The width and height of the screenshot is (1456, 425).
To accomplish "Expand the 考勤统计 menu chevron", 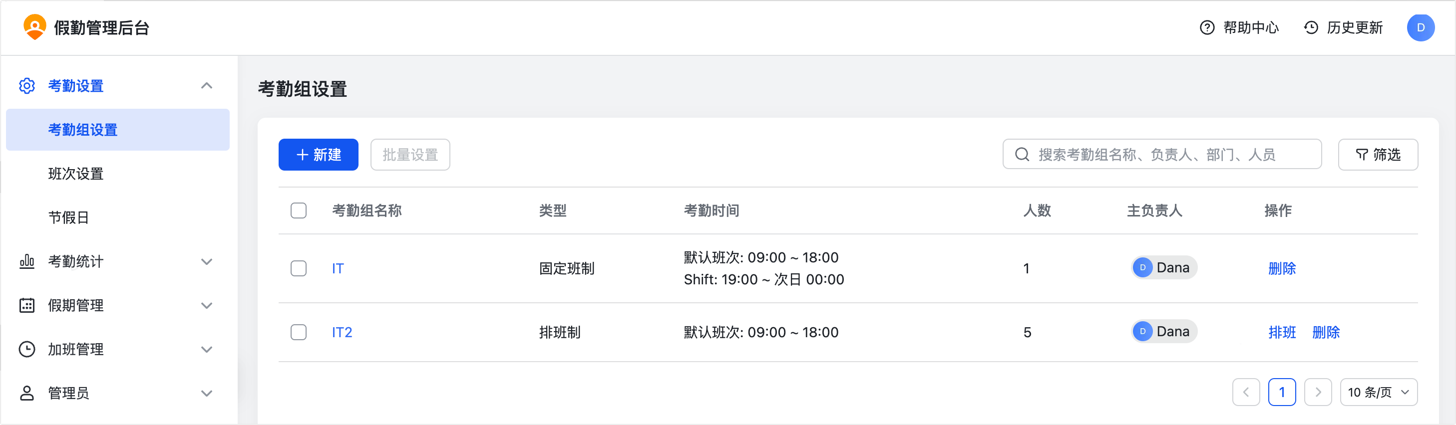I will click(207, 261).
